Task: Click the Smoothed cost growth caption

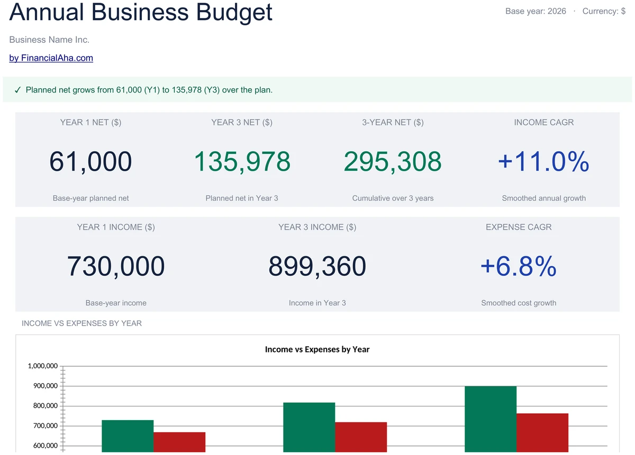Action: click(x=519, y=303)
